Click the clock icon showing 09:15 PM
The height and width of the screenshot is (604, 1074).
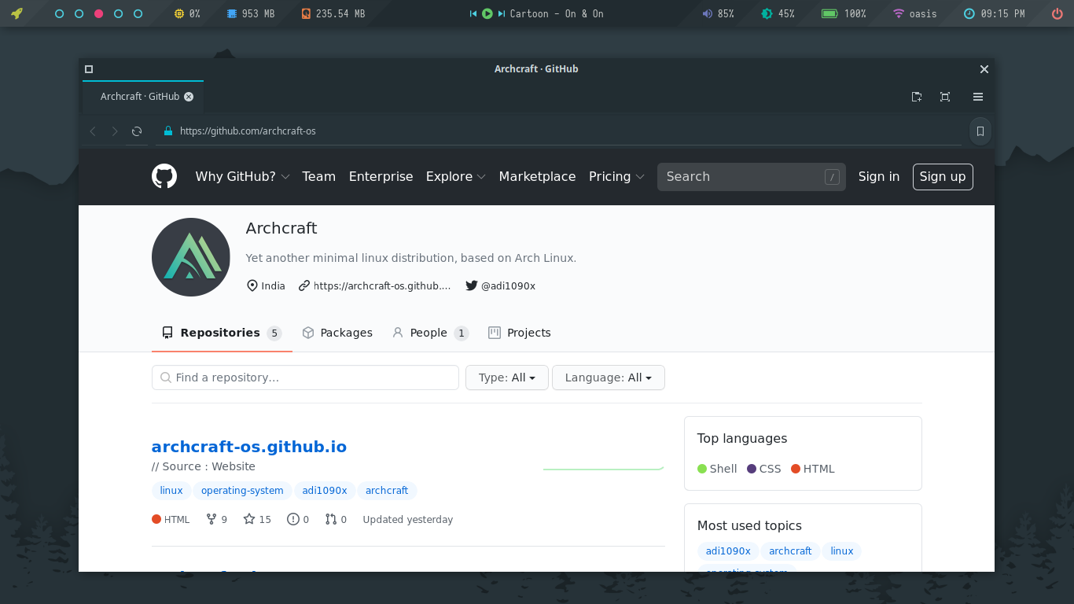(x=969, y=13)
